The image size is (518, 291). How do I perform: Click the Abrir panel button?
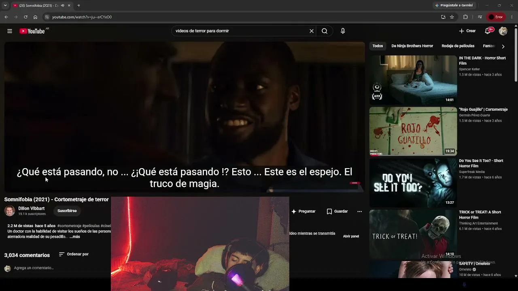351,236
